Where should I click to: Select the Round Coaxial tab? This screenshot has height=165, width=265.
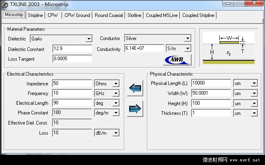109,15
